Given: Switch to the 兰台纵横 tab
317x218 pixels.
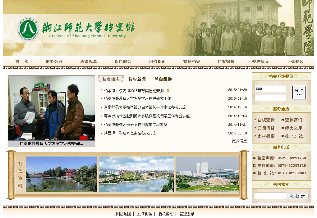Looking at the screenshot, I should [x=163, y=79].
